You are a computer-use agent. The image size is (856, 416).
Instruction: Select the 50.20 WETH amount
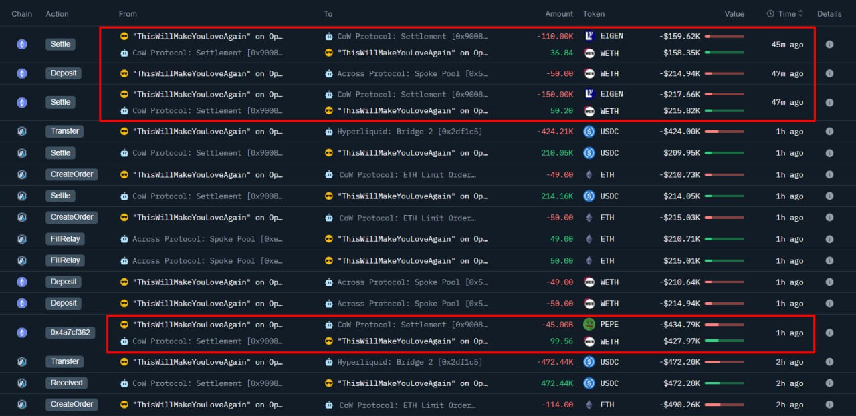pos(562,111)
